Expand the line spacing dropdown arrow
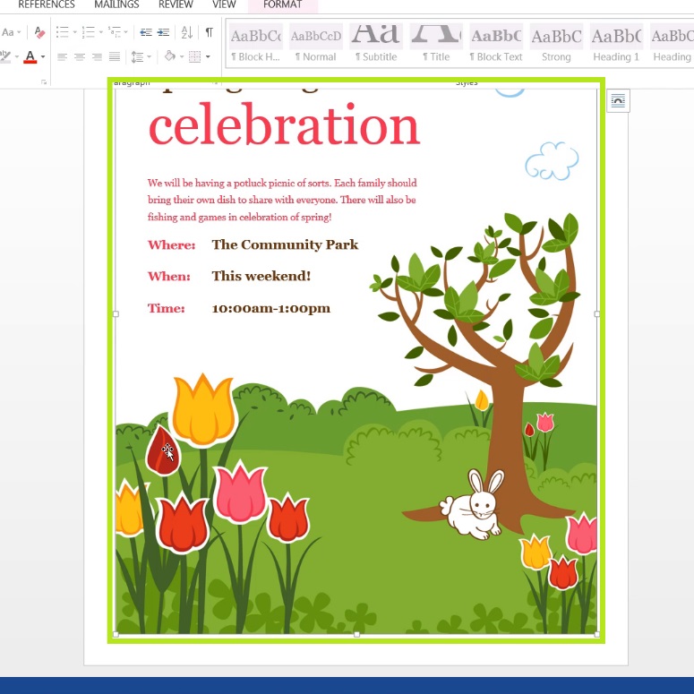The height and width of the screenshot is (694, 694). [150, 56]
